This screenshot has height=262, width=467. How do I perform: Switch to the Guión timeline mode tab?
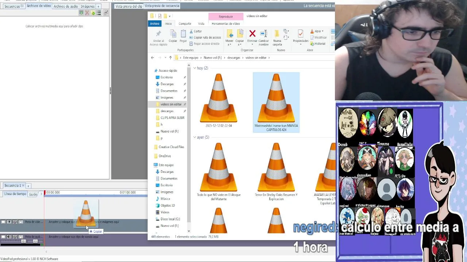33,194
